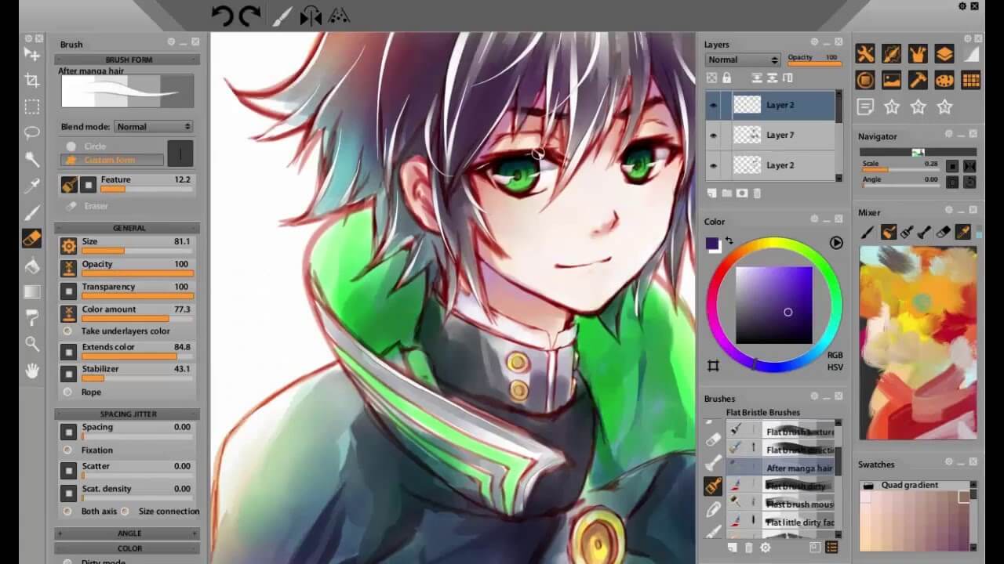1004x564 pixels.
Task: Open the Flat Bristle Brushes category header
Action: coord(762,412)
